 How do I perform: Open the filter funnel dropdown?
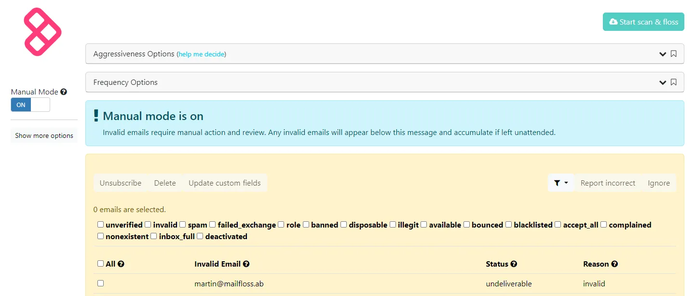tap(561, 183)
